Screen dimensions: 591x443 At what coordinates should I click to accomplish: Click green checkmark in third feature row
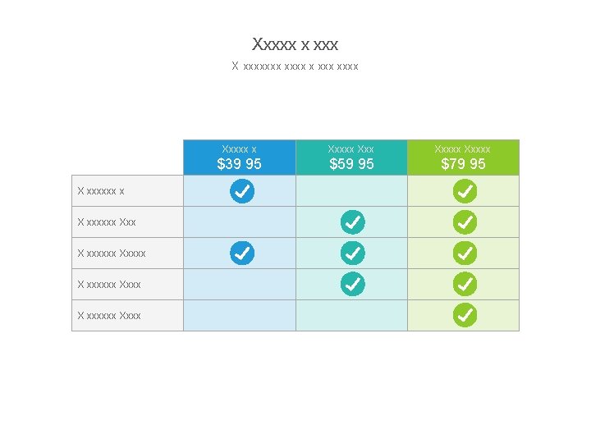(x=464, y=253)
